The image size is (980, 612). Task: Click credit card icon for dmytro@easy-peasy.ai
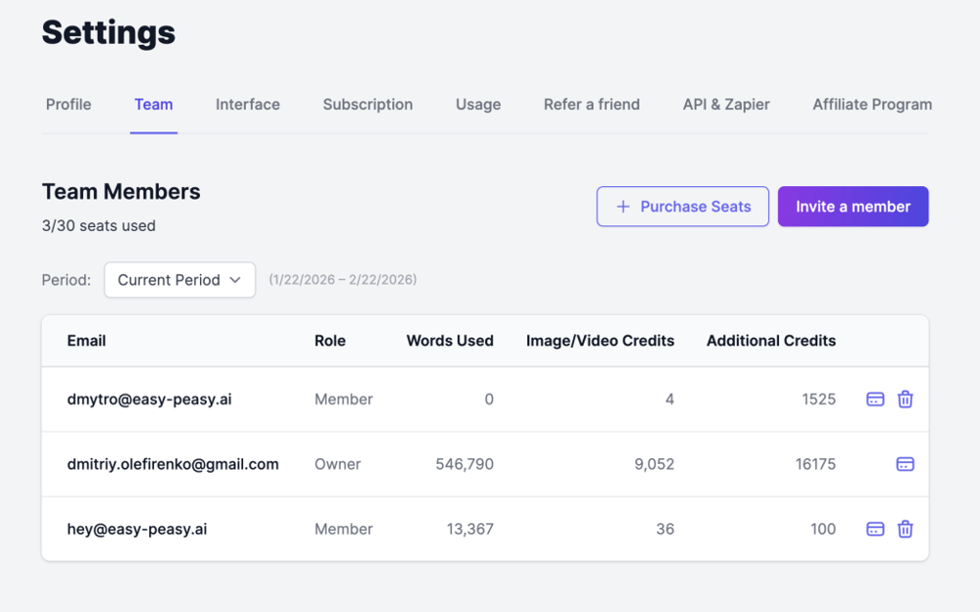coord(875,400)
